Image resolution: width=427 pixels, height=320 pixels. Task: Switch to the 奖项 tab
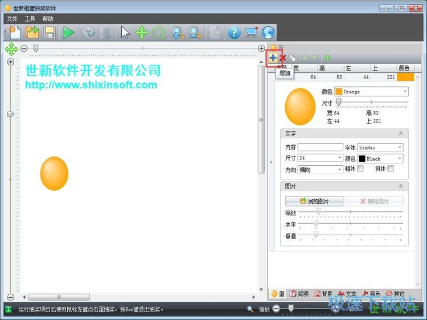(299, 294)
